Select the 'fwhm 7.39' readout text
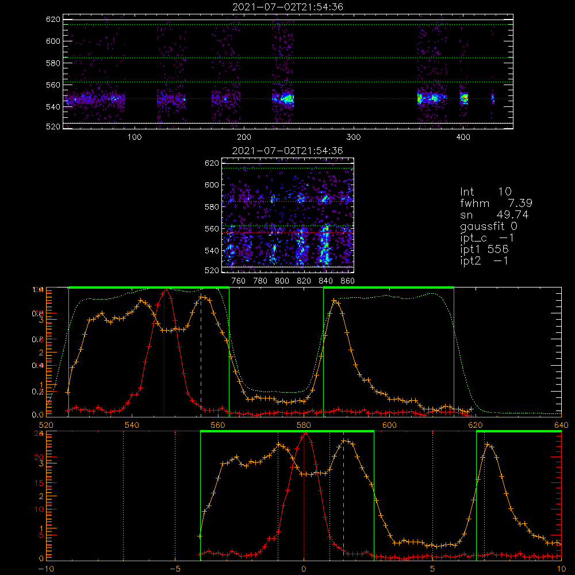575x575 pixels. coord(496,203)
